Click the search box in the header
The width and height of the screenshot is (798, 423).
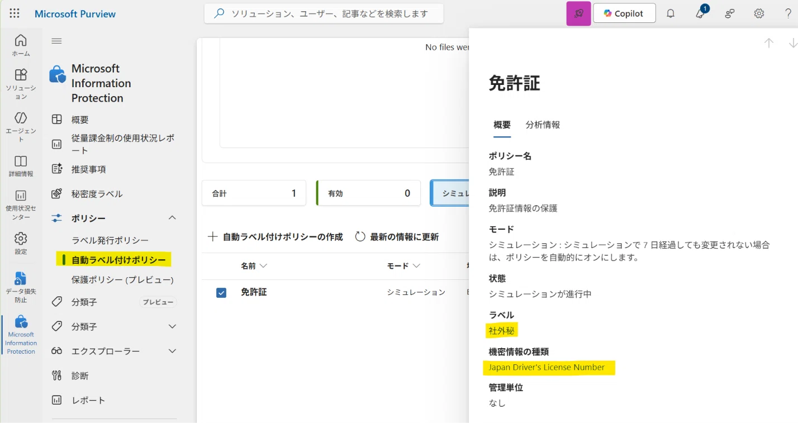point(324,13)
